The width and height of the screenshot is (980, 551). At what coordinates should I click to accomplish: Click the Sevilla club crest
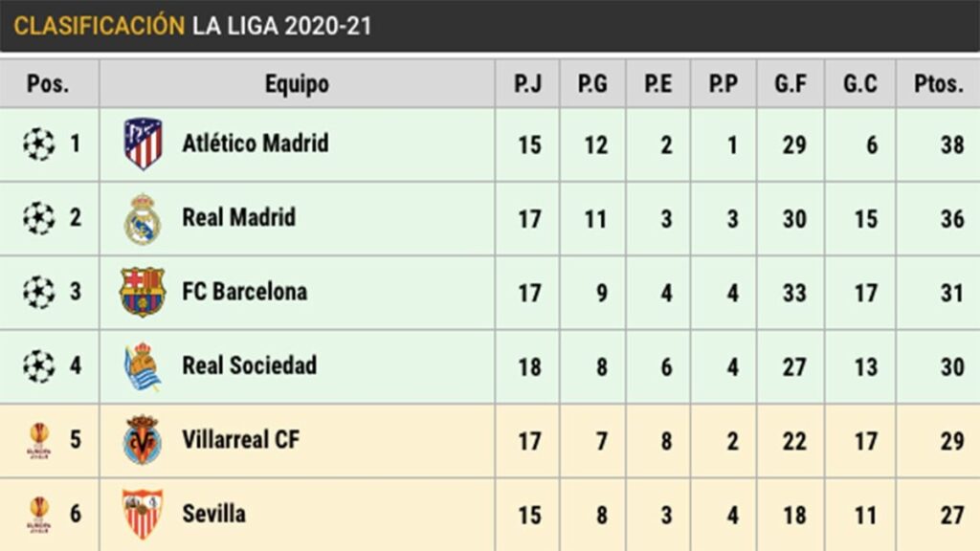[x=143, y=515]
